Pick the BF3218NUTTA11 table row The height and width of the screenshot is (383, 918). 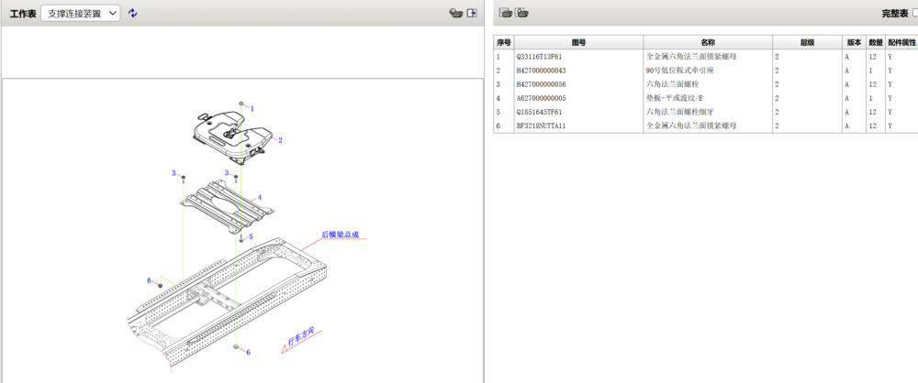click(x=578, y=126)
